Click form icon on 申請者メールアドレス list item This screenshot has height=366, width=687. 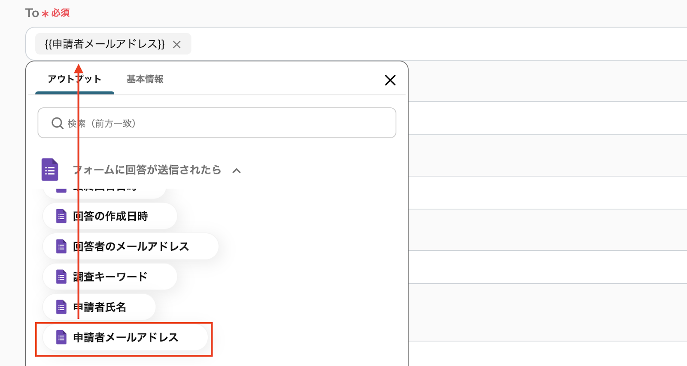pyautogui.click(x=61, y=338)
